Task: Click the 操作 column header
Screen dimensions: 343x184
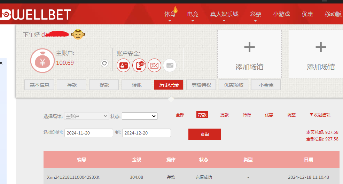Action: 171,160
